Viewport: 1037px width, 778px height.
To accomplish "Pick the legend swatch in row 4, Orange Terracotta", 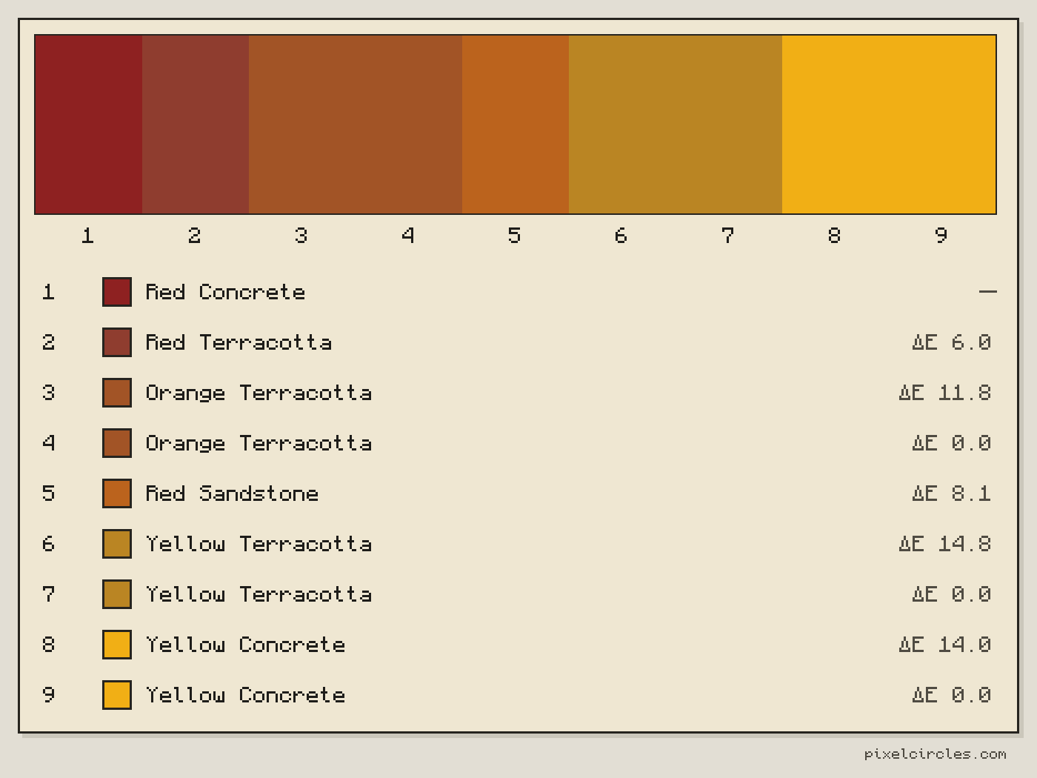I will coord(117,443).
